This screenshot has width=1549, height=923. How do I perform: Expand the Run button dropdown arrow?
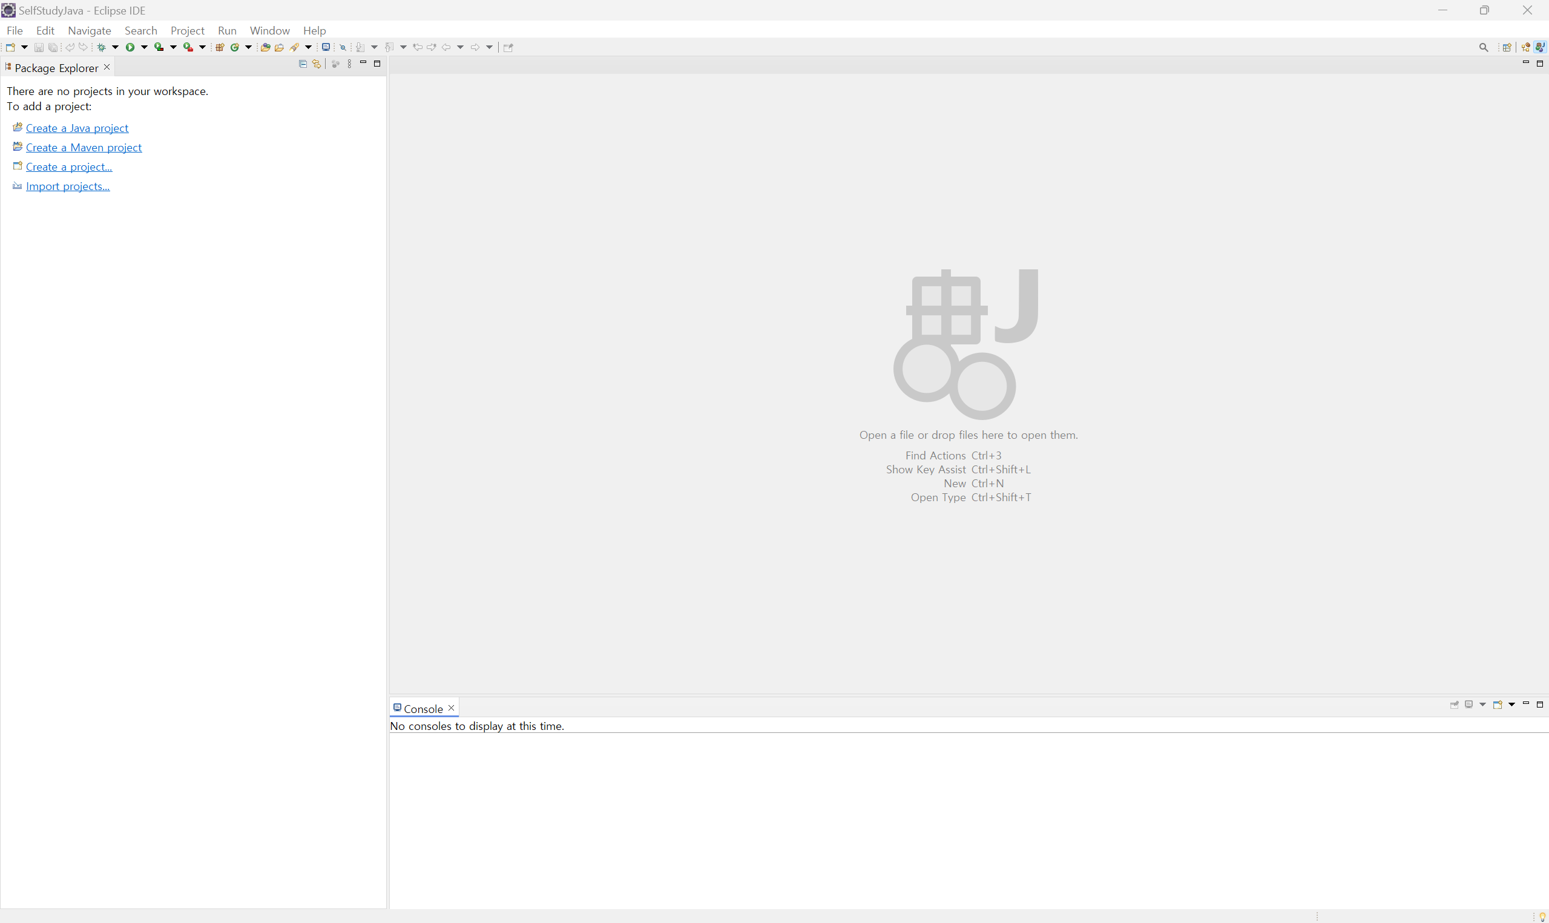pos(144,47)
